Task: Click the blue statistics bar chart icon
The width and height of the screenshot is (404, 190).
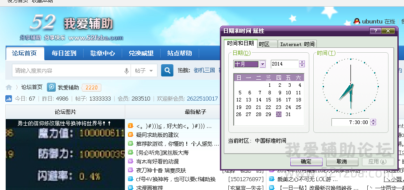Action: point(8,98)
